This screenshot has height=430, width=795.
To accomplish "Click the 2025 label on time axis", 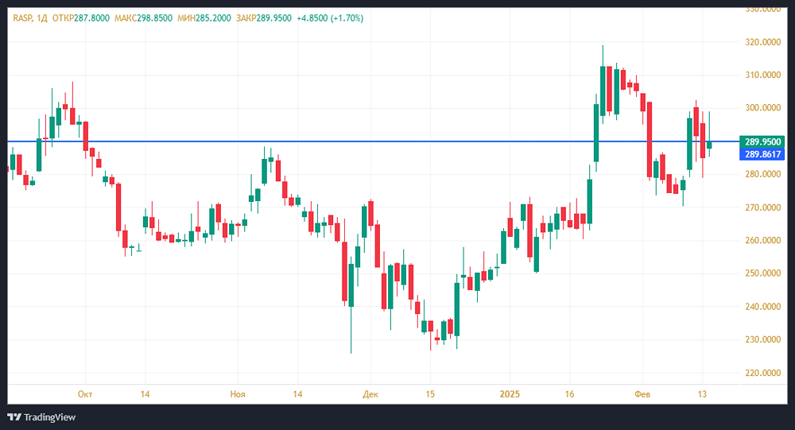I will [509, 394].
